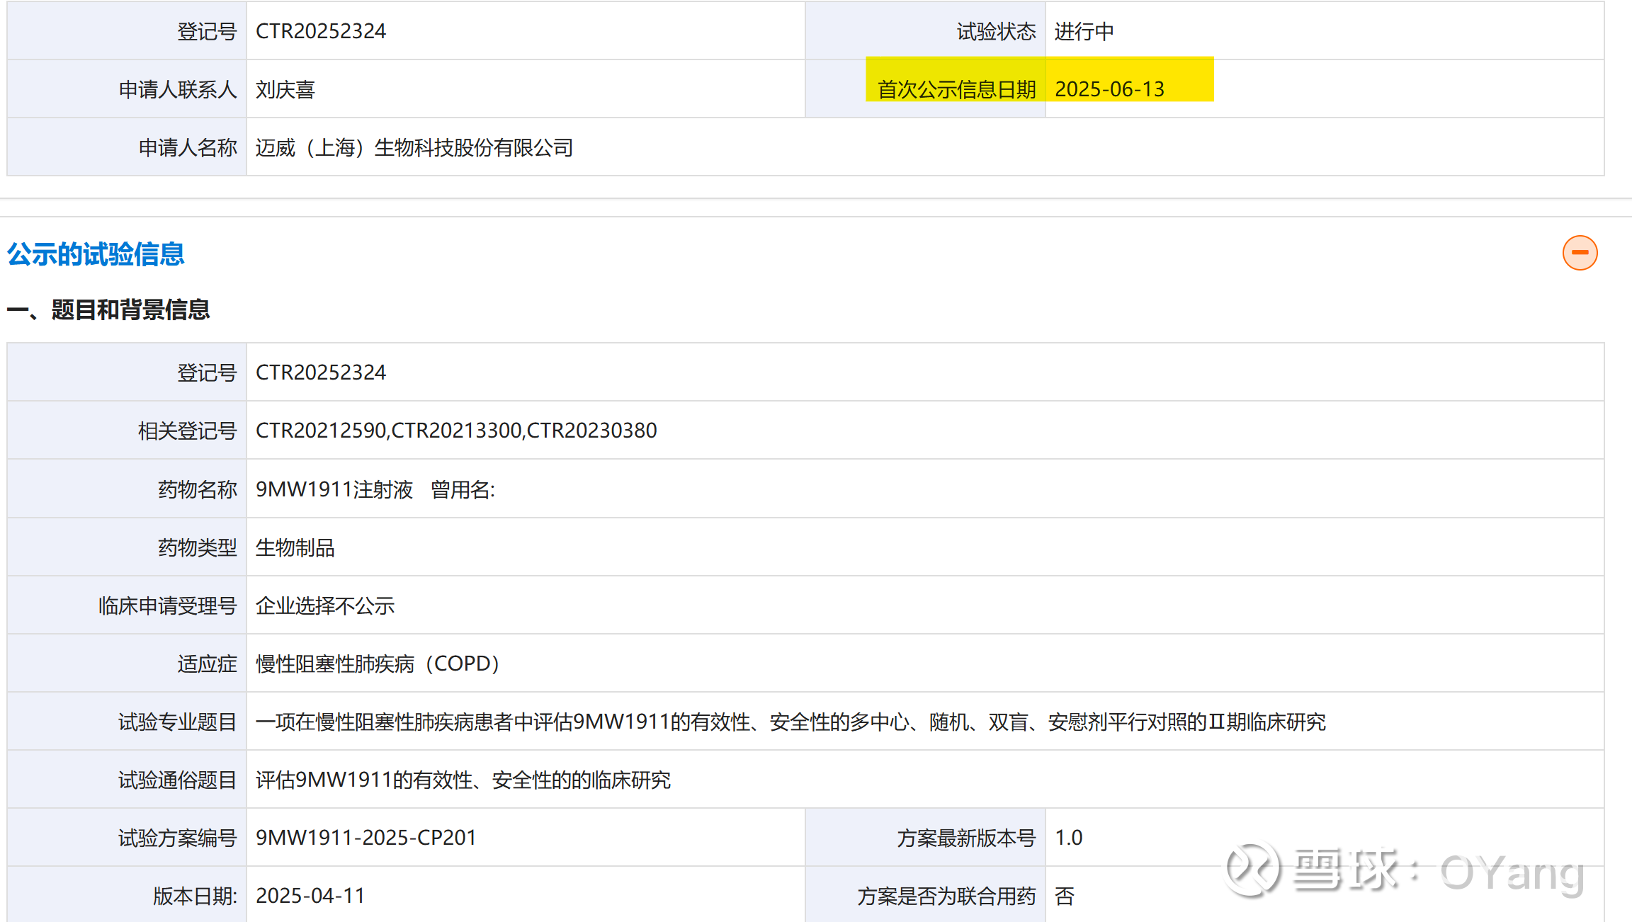This screenshot has height=922, width=1632.
Task: Click the trial status value 进行中
Action: [1084, 31]
